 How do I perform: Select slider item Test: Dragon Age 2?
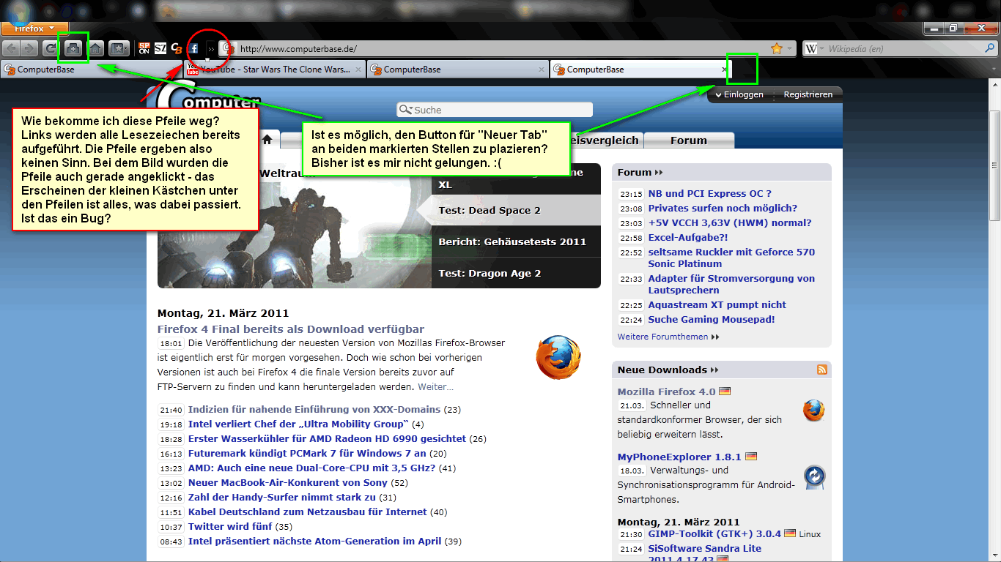click(x=516, y=273)
